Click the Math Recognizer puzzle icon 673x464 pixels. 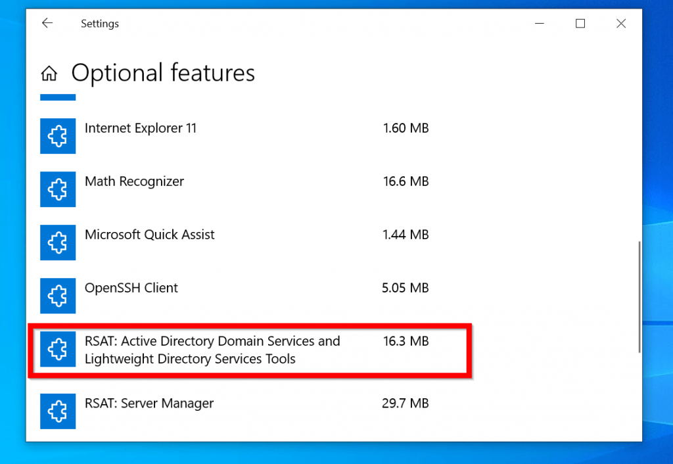(58, 189)
